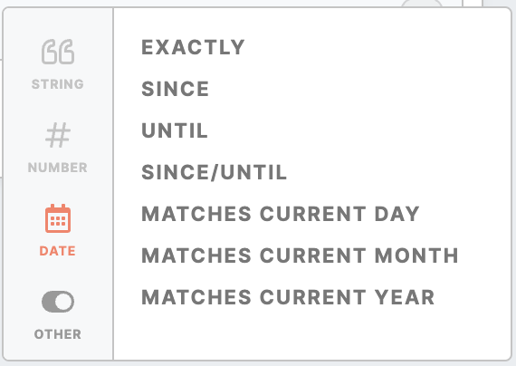
Task: Choose the Number hash symbol icon
Action: tap(58, 135)
